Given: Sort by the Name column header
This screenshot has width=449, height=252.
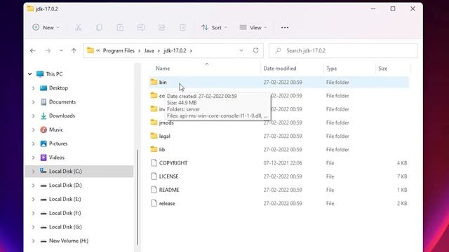Looking at the screenshot, I should [x=163, y=69].
